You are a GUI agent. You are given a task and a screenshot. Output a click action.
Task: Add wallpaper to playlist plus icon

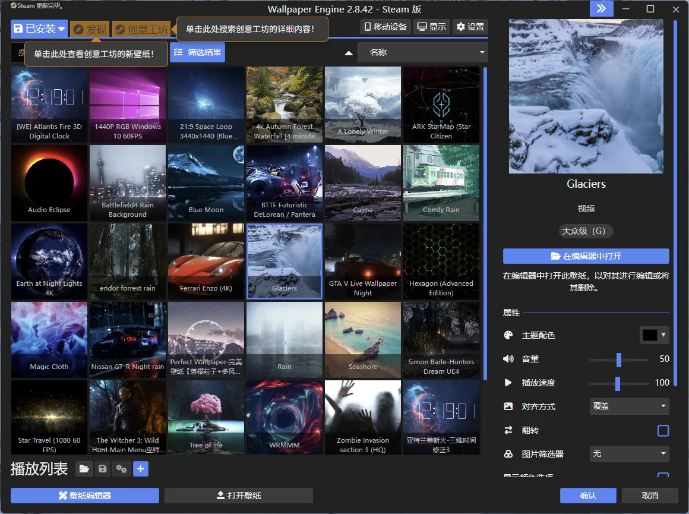(x=141, y=469)
